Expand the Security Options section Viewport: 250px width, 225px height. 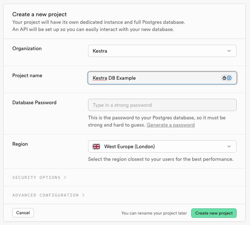[36, 177]
